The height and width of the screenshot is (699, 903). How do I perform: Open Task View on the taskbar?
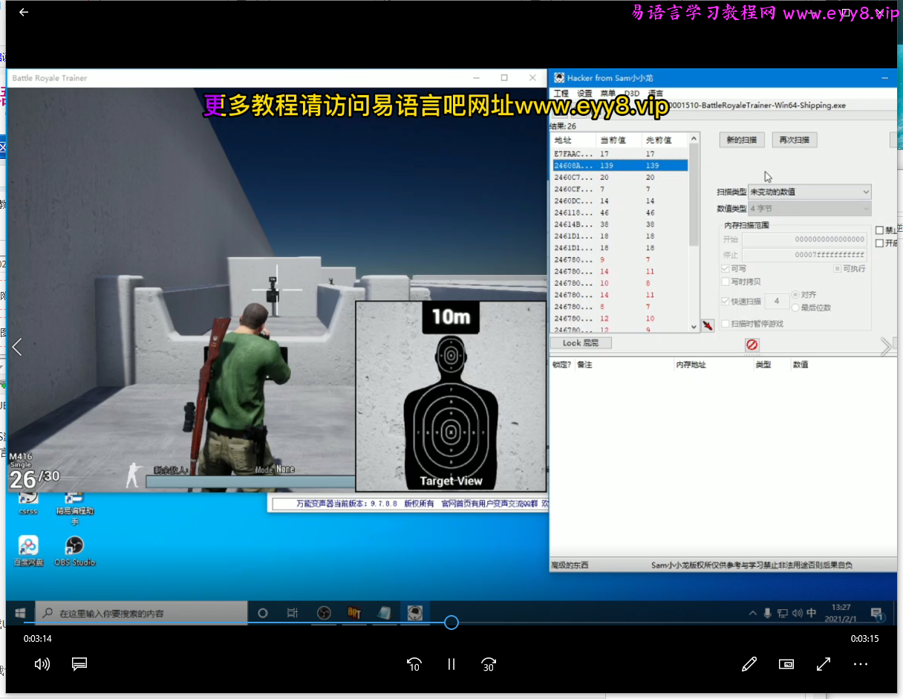click(x=293, y=613)
